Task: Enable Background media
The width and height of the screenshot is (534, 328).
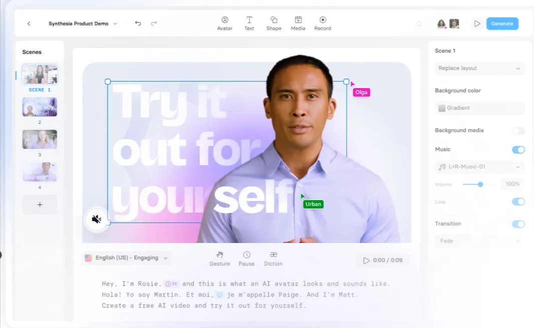Action: point(518,130)
